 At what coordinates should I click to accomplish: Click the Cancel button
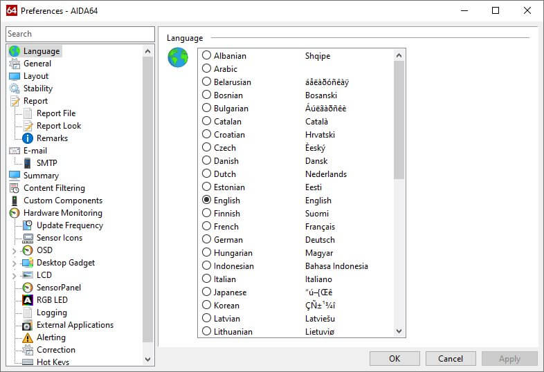tap(451, 358)
